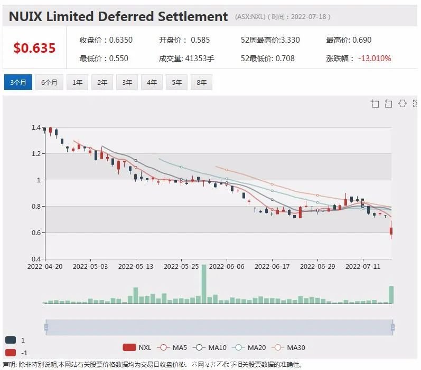Click the 最高价: 0.690 text
This screenshot has width=421, height=370.
point(349,40)
